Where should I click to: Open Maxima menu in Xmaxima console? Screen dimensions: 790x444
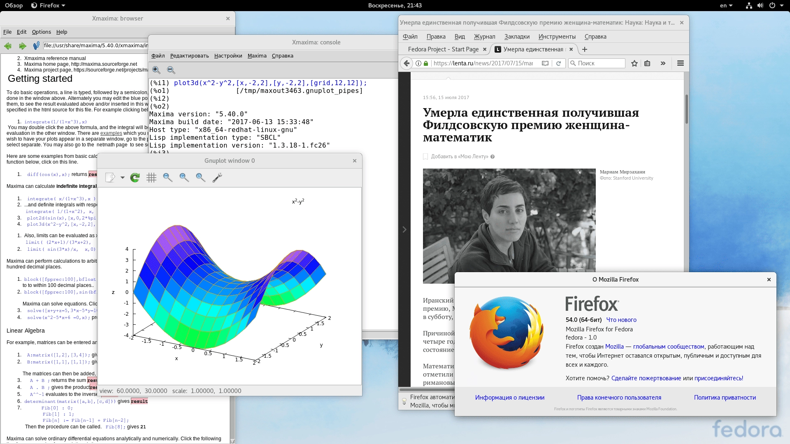[257, 55]
